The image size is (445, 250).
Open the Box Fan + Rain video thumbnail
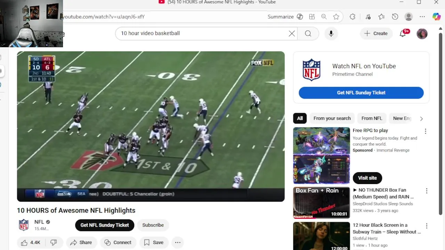tap(322, 203)
